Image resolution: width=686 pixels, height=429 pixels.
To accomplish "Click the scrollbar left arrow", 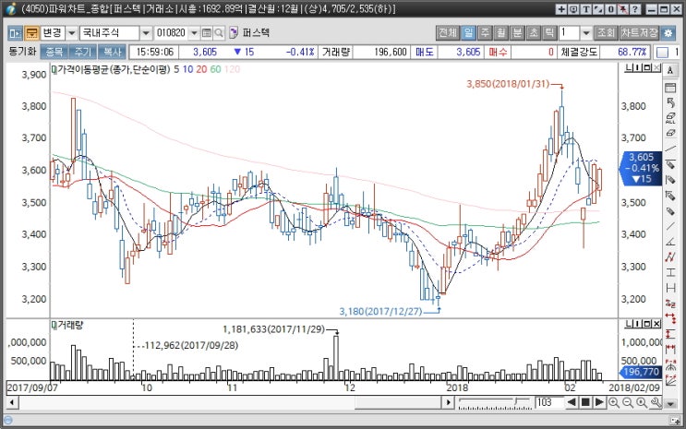I will point(12,403).
